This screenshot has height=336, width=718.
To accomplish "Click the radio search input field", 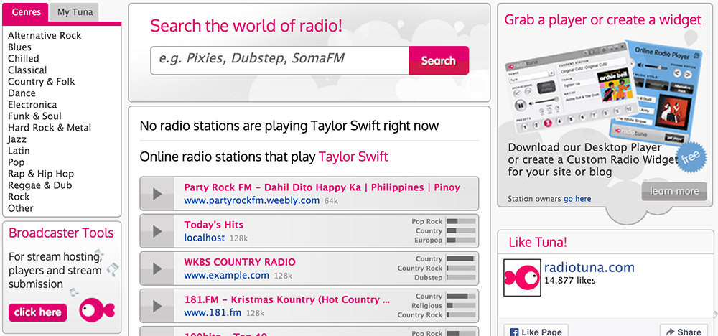I will [279, 60].
